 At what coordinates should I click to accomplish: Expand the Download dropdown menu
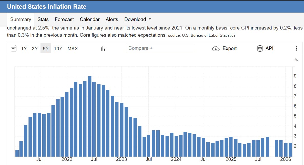(138, 20)
